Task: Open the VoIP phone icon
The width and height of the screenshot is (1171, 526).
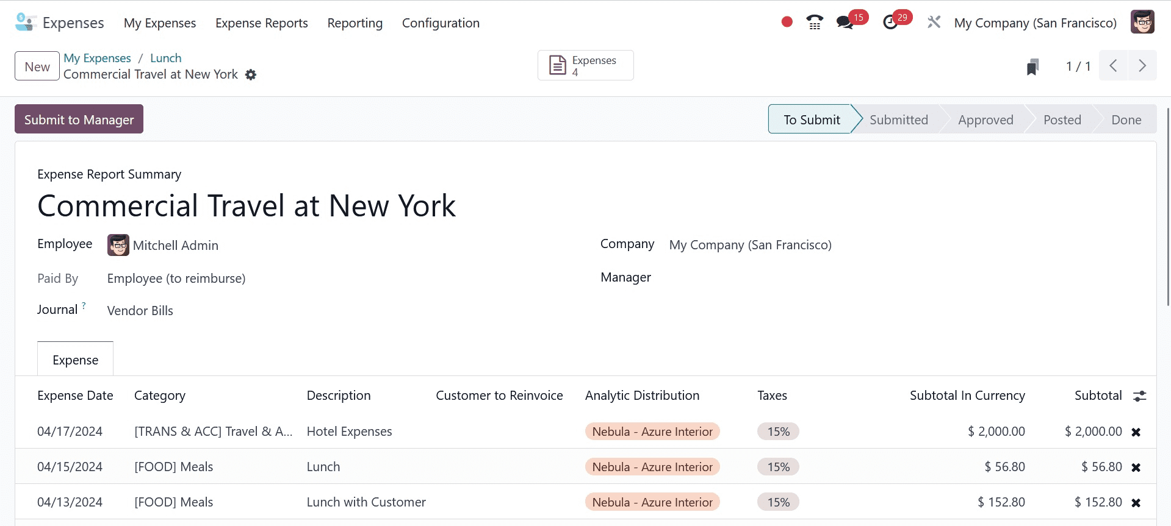Action: [815, 23]
